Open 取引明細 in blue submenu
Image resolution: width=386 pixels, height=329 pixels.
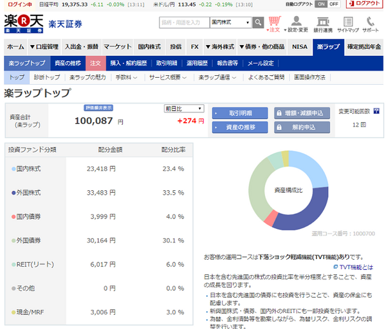pos(167,63)
